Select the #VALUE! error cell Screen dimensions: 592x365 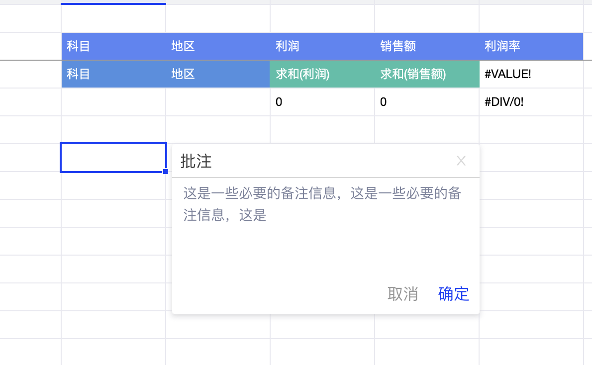click(x=531, y=74)
